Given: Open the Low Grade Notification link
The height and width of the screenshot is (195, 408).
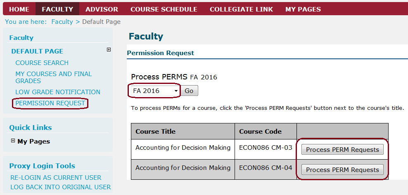Looking at the screenshot, I should (58, 92).
